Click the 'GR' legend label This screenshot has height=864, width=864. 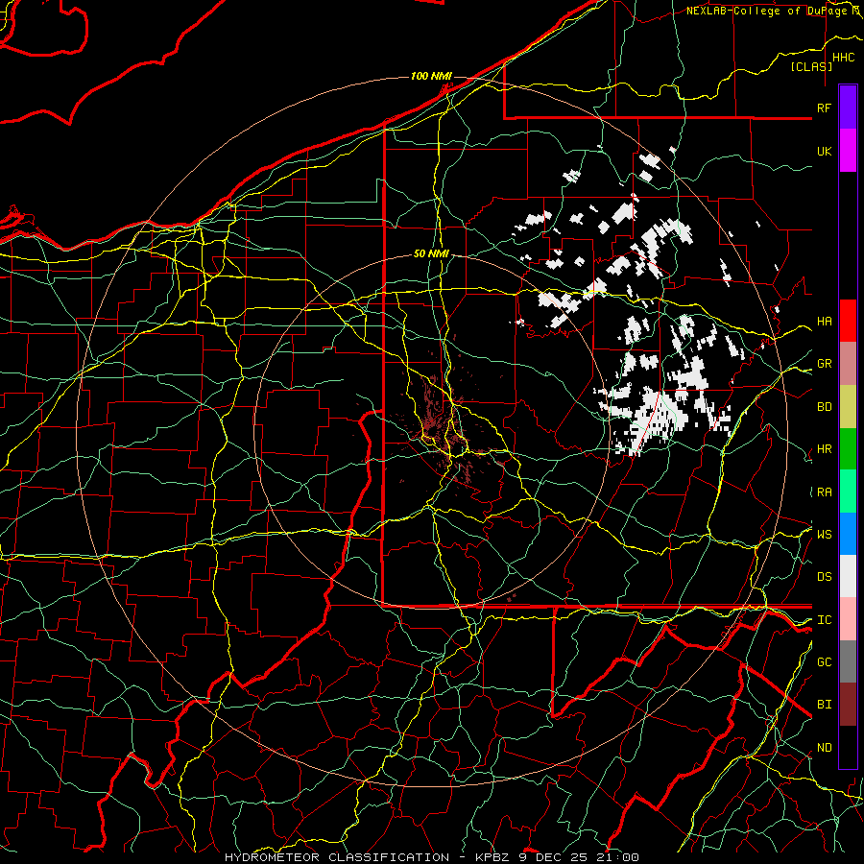[x=824, y=364]
